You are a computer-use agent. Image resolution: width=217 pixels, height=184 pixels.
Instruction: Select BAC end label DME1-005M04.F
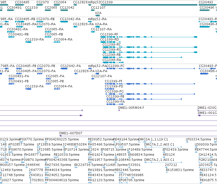(x=131, y=108)
